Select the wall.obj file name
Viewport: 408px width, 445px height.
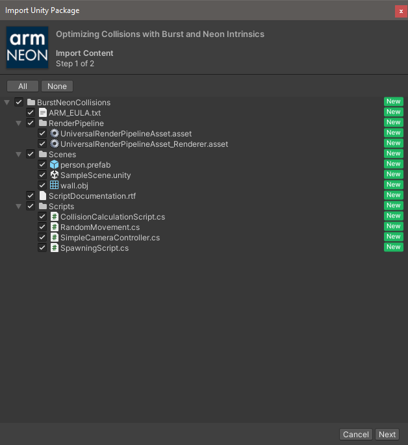[74, 186]
